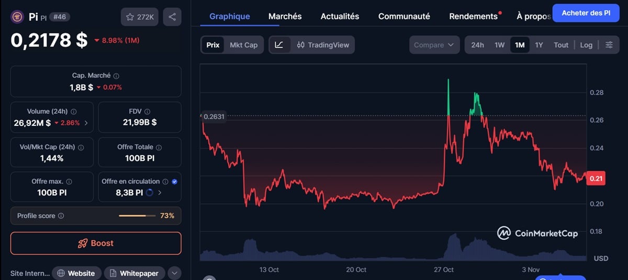Click the blue verified checkmark badge
Screen dimensions: 628x280
pos(174,182)
